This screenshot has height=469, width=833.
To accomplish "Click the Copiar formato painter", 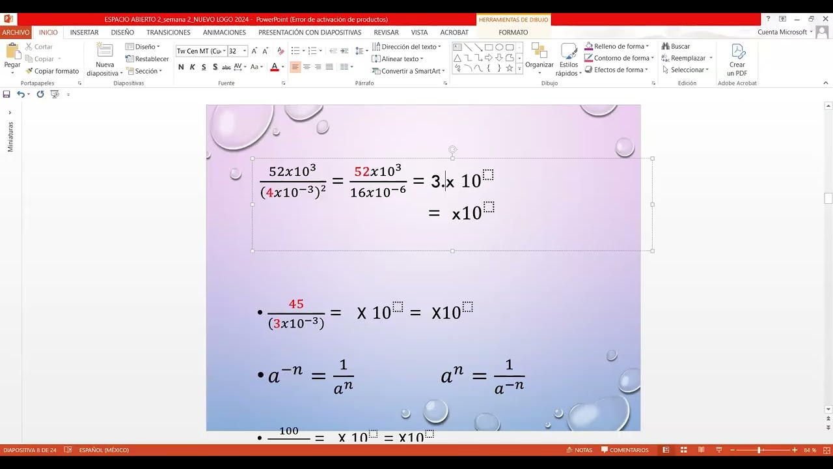I will [52, 71].
